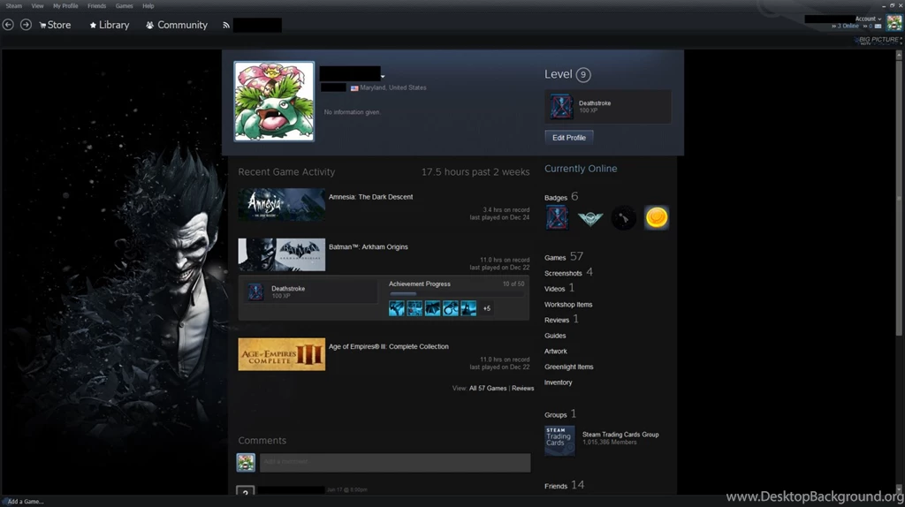Open the Level 9 badge circle
Image resolution: width=905 pixels, height=507 pixels.
coord(583,74)
